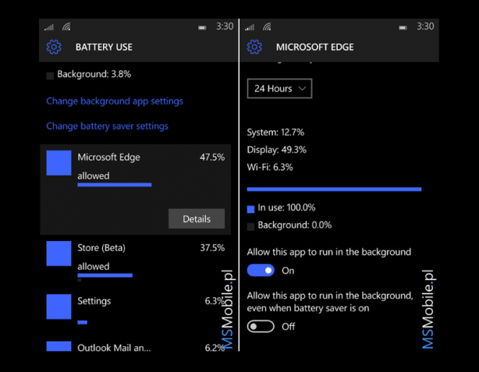Tap the clock on Microsoft Edge screen

pos(425,27)
